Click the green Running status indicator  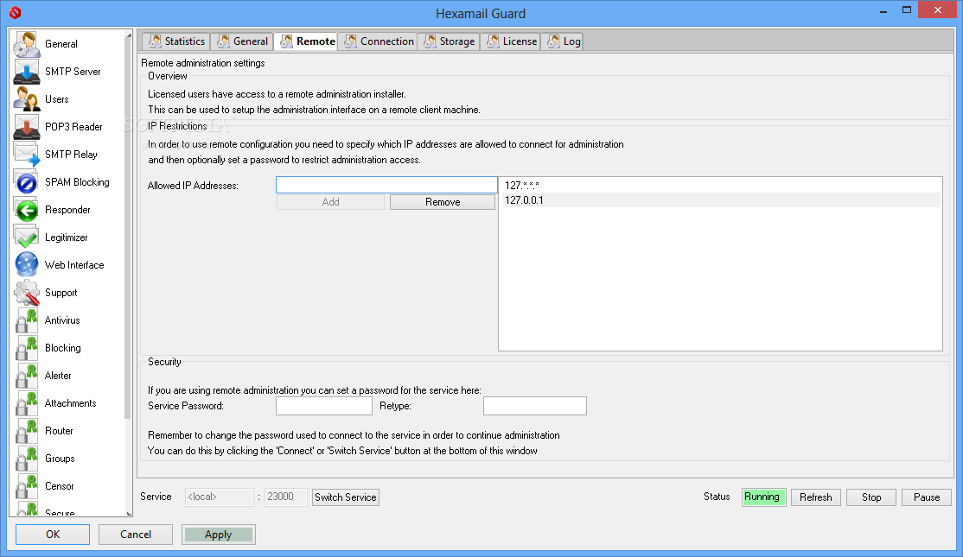click(x=763, y=497)
